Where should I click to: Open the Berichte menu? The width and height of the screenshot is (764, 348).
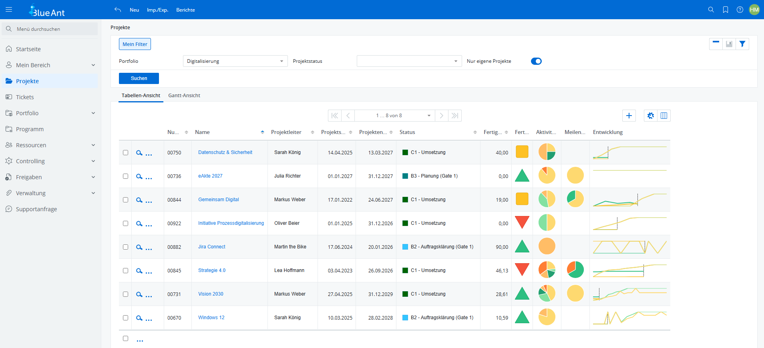pyautogui.click(x=185, y=10)
